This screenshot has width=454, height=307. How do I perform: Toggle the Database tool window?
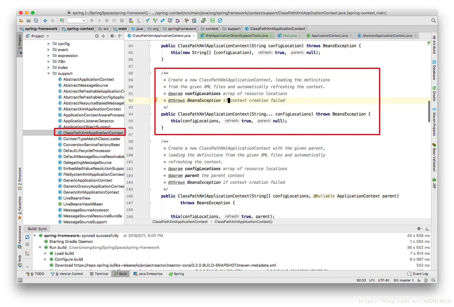434,70
